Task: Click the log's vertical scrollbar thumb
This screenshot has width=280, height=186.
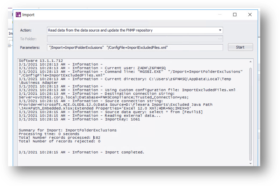Action: click(x=250, y=114)
